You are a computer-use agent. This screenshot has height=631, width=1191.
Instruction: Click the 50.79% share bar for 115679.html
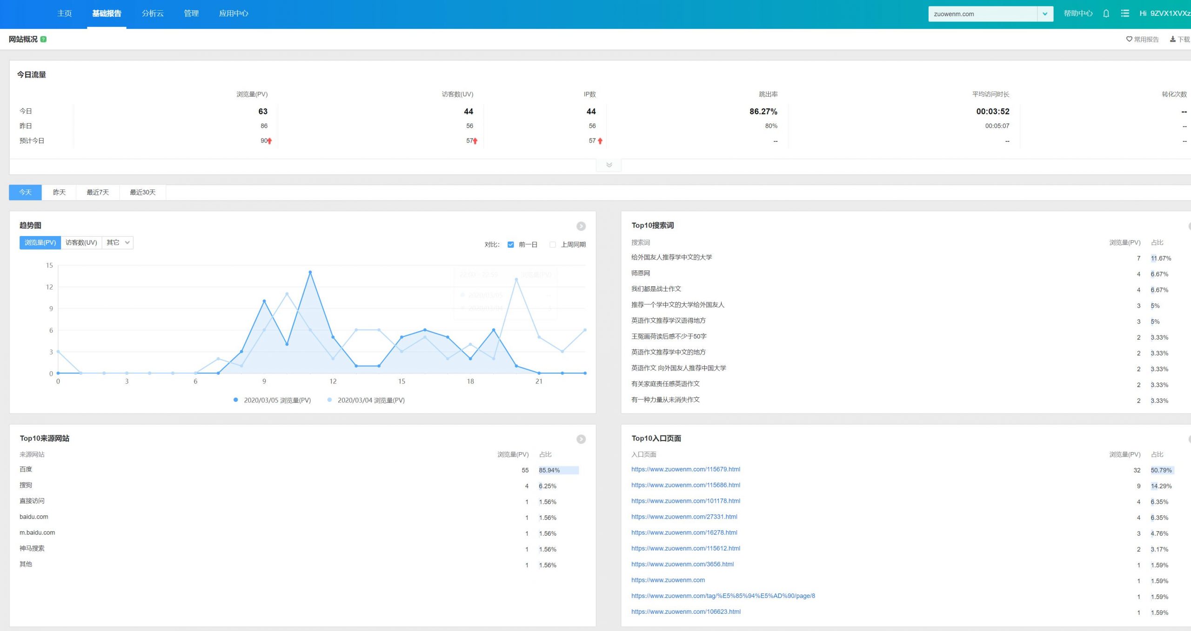tap(1162, 470)
